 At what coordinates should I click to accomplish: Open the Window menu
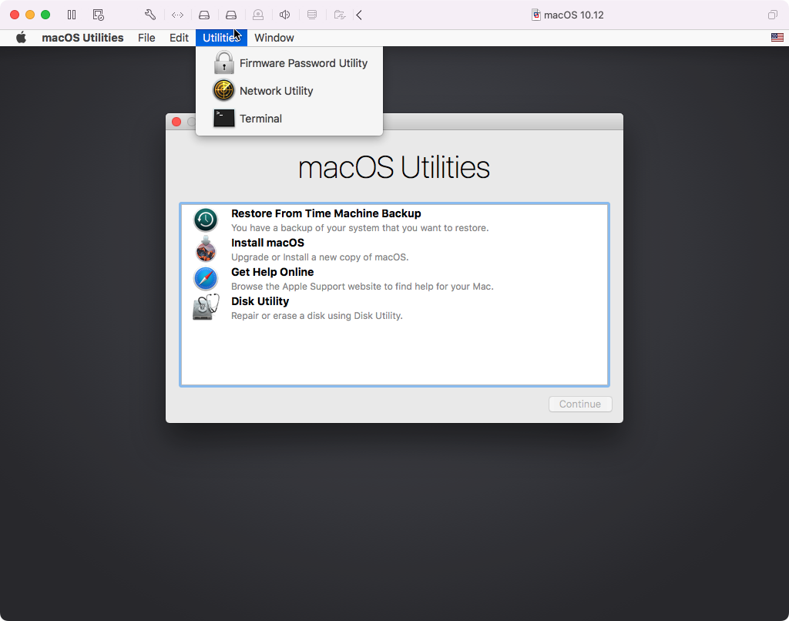(x=274, y=38)
